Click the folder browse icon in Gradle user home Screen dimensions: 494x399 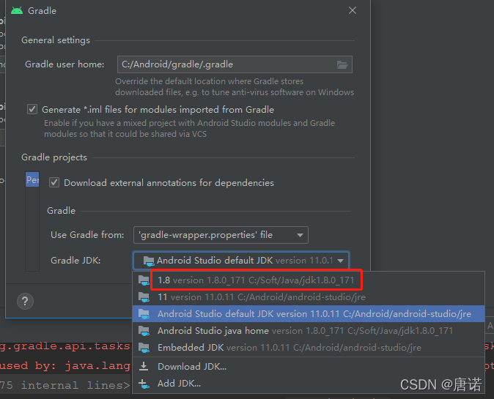[342, 64]
